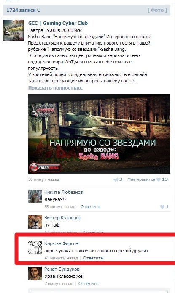Switch to the Фото view
175x293 pixels.
(x=157, y=10)
